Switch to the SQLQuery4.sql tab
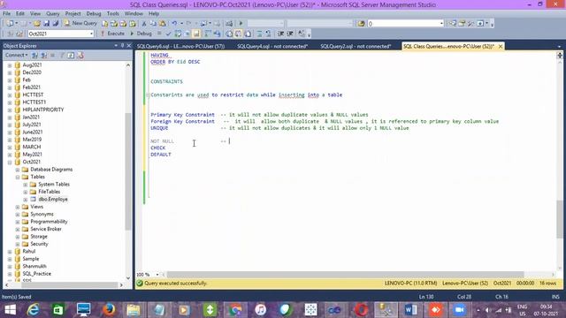Screen dimensions: 566x318 click(x=272, y=46)
